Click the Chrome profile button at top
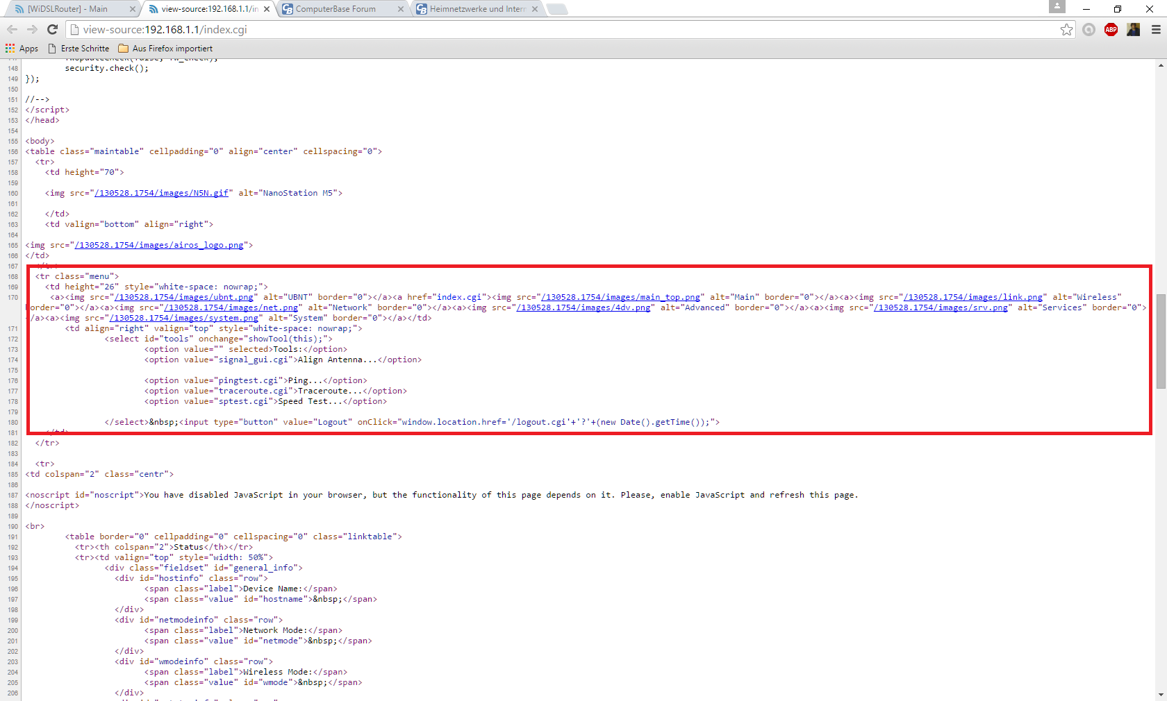The image size is (1167, 701). click(1057, 6)
